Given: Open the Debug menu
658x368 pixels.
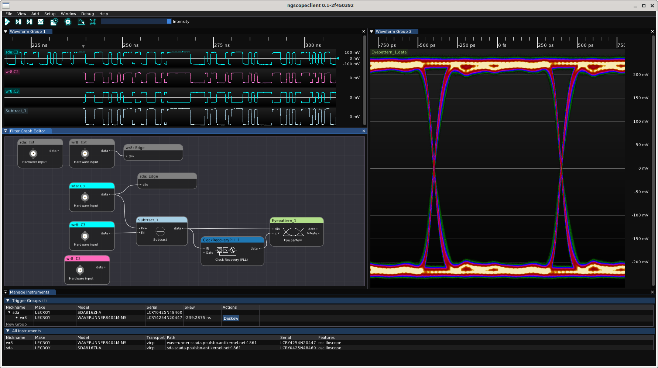Looking at the screenshot, I should [x=88, y=14].
